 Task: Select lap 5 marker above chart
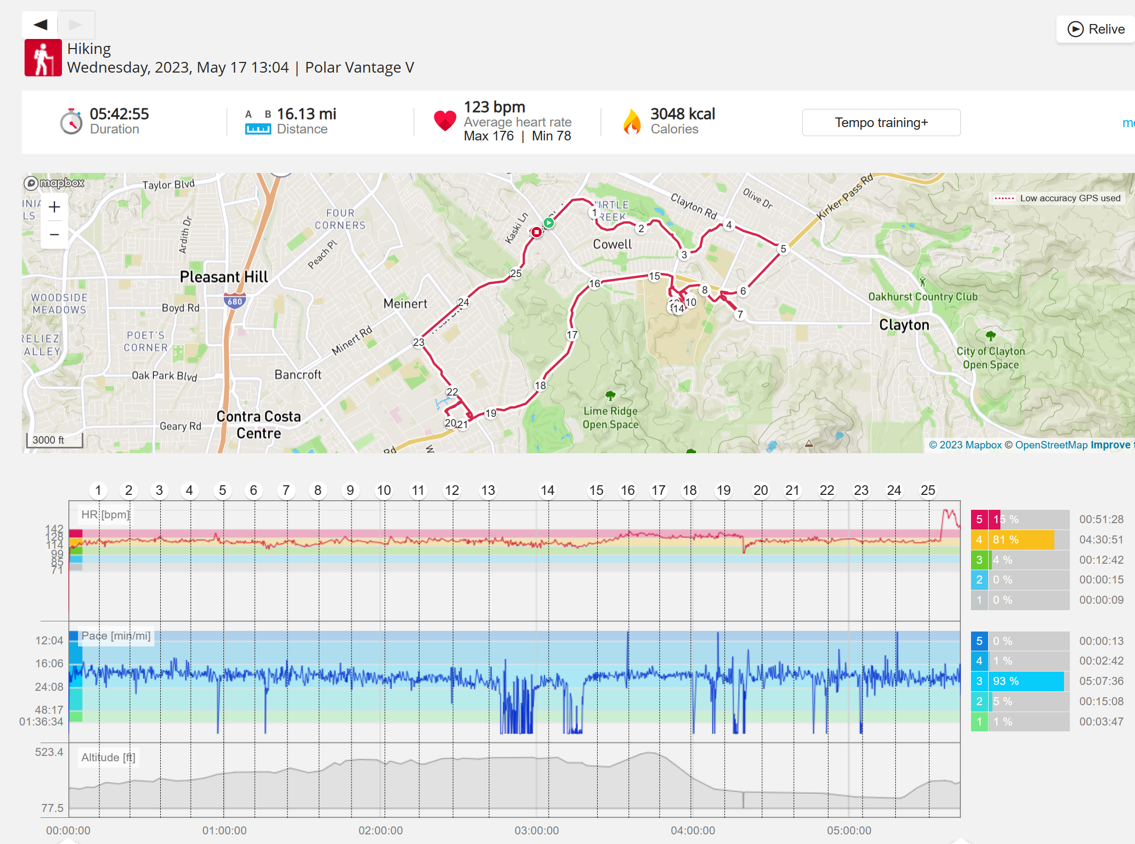coord(223,490)
